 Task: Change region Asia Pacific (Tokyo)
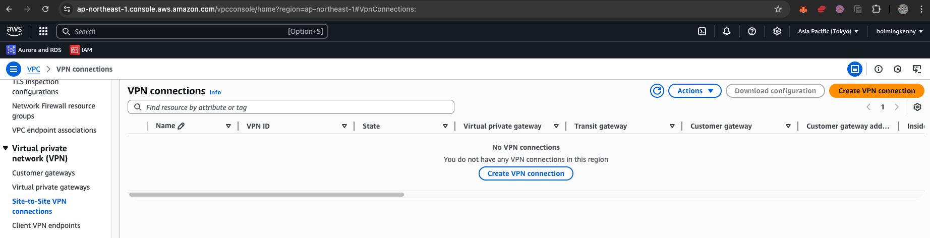tap(828, 31)
